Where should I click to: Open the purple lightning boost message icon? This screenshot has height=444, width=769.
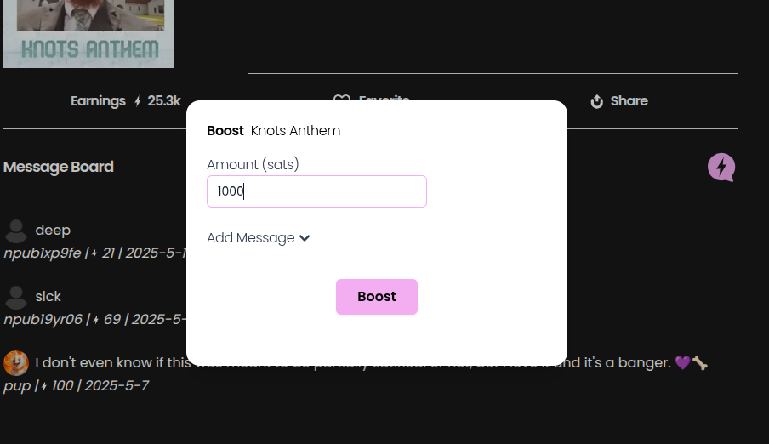[x=721, y=167]
